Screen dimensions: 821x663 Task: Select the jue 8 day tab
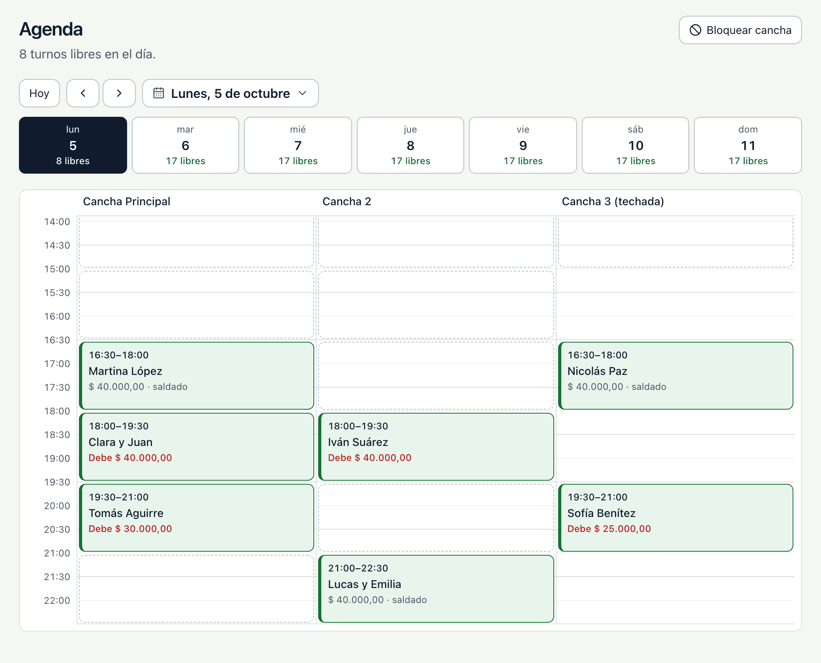click(x=410, y=145)
